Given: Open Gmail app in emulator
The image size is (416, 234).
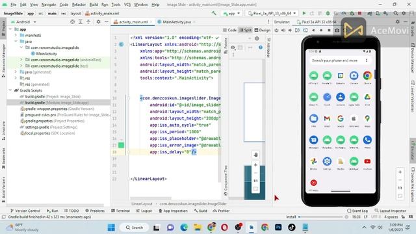Looking at the screenshot, I should coord(327,118).
